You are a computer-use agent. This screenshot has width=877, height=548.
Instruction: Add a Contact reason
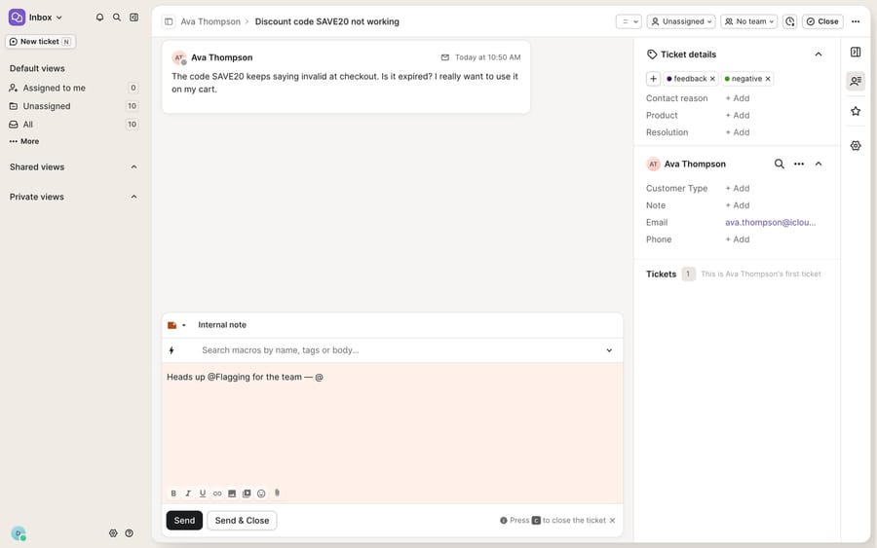click(738, 98)
